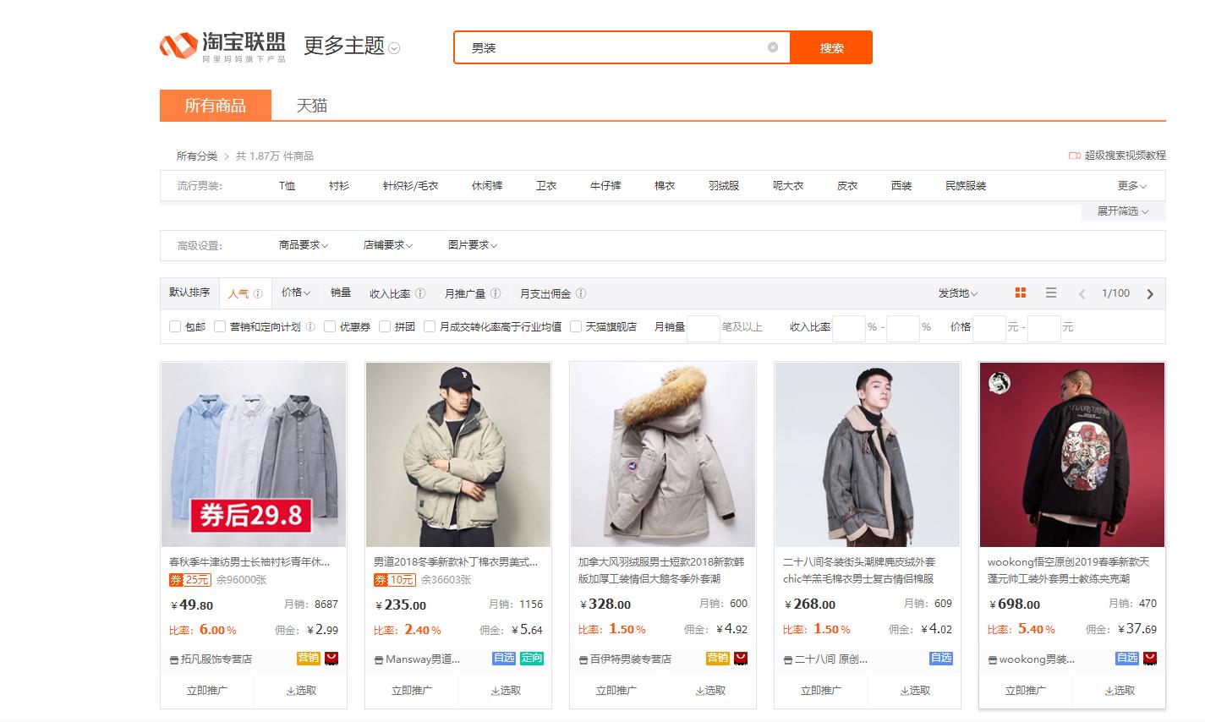Open next results page with right arrow
Screen dimensions: 1205x722
point(1150,293)
